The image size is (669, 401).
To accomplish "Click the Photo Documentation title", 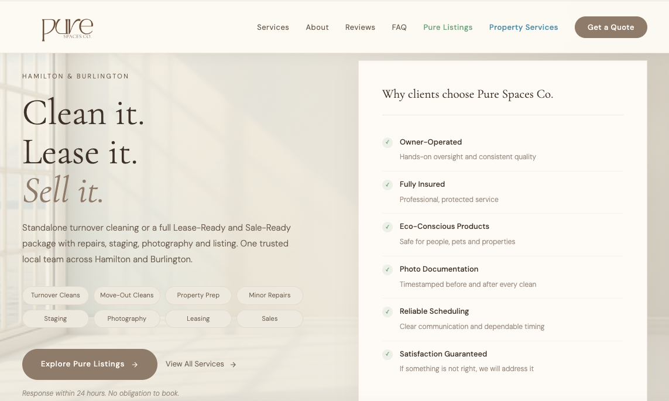I will tap(439, 269).
